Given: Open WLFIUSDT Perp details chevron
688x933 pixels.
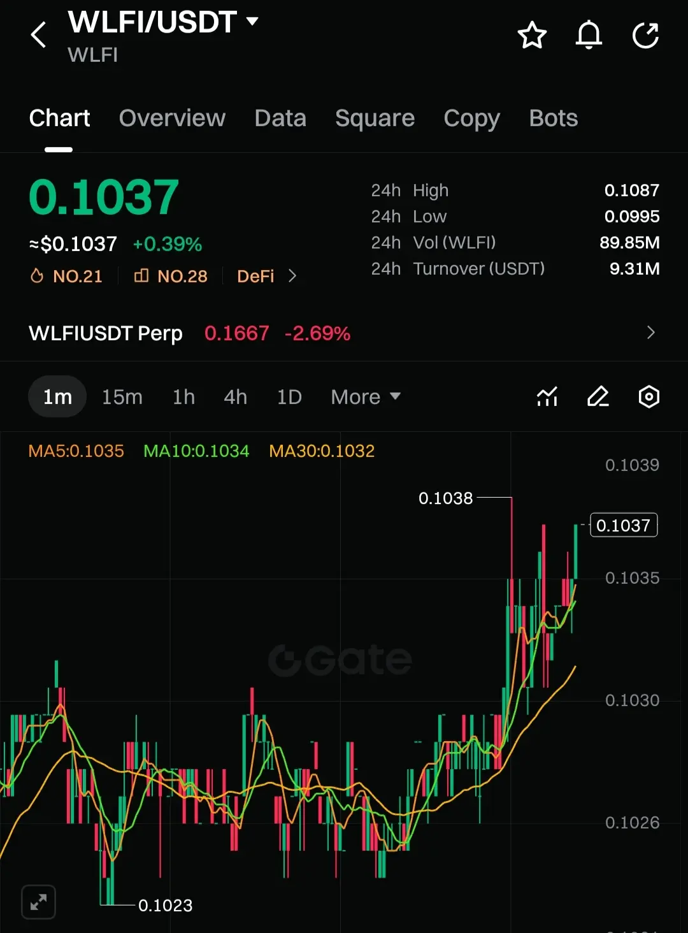Looking at the screenshot, I should click(650, 333).
